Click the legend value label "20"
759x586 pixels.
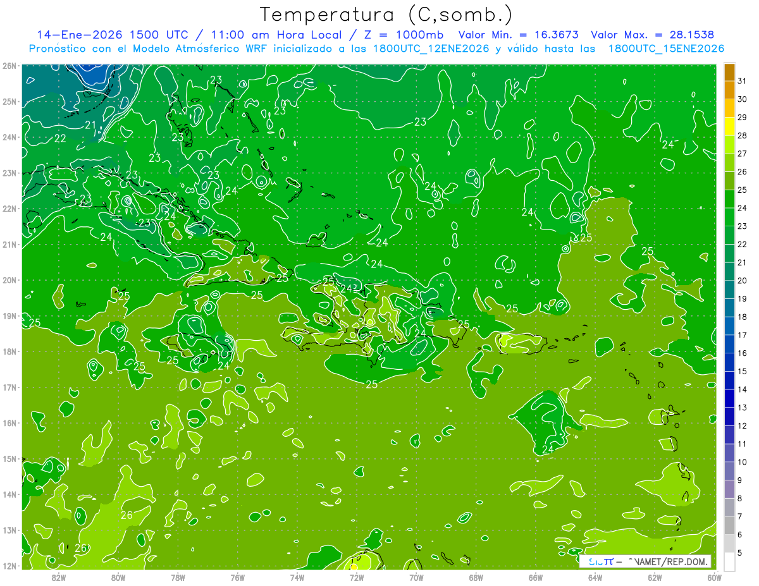click(742, 281)
